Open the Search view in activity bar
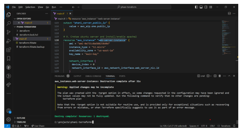This screenshot has height=135, width=248. point(9,23)
